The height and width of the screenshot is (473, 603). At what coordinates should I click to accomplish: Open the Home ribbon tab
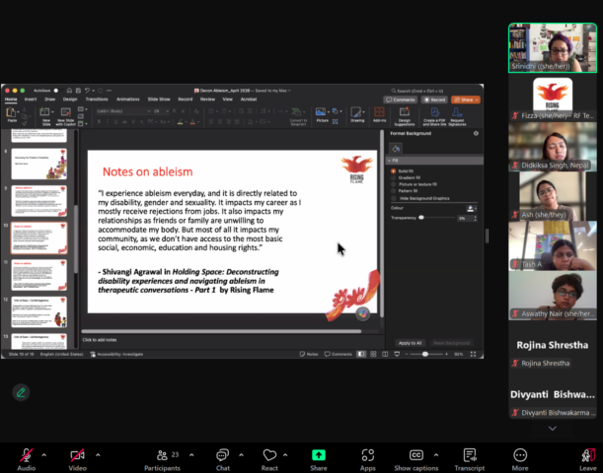tap(11, 100)
